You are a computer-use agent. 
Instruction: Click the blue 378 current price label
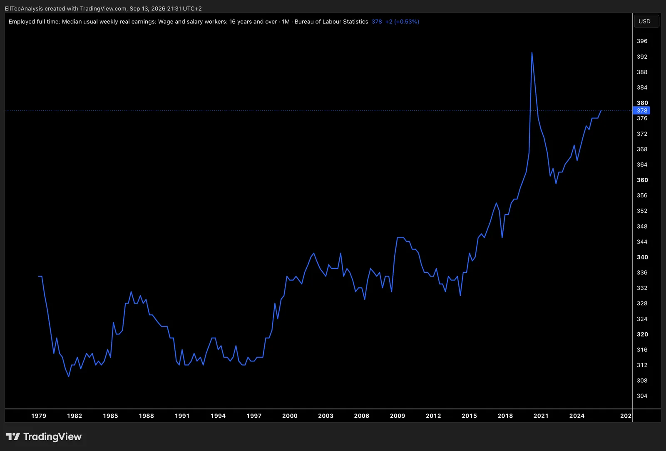point(641,110)
